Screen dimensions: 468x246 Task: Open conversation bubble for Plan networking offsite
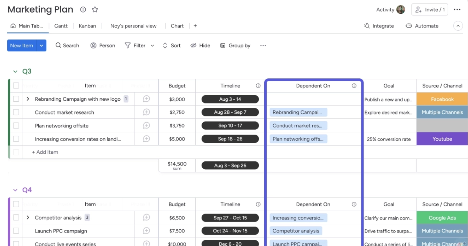pos(147,125)
